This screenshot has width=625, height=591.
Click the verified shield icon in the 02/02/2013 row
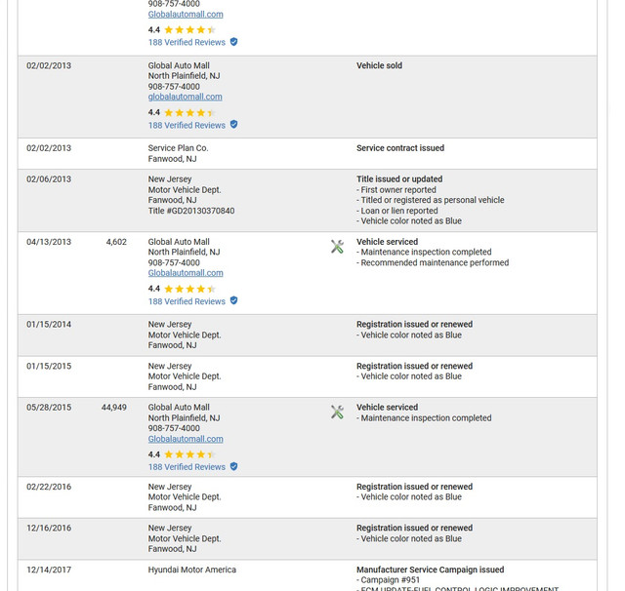[x=234, y=125]
